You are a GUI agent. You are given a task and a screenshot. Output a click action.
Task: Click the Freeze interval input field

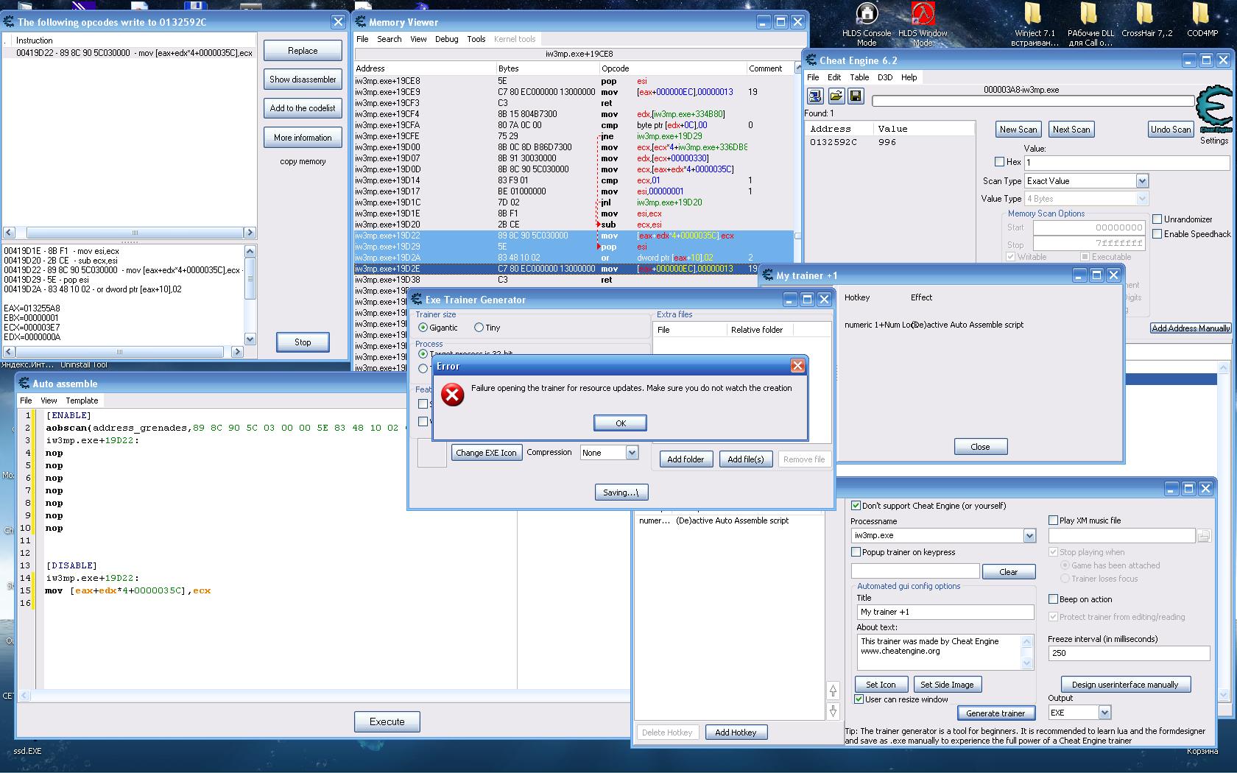click(x=1129, y=653)
